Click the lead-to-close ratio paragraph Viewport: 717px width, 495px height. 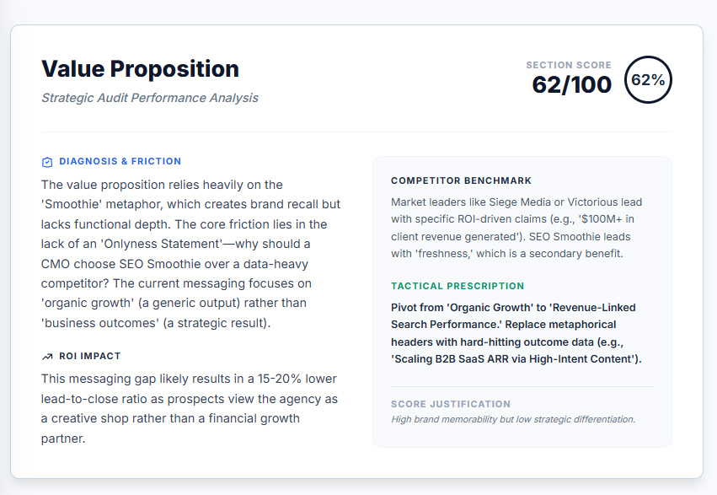[189, 408]
